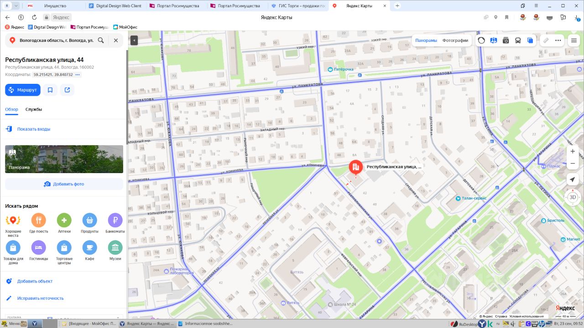Image resolution: width=584 pixels, height=328 pixels.
Task: Toggle the public transport bus layer
Action: 518,40
